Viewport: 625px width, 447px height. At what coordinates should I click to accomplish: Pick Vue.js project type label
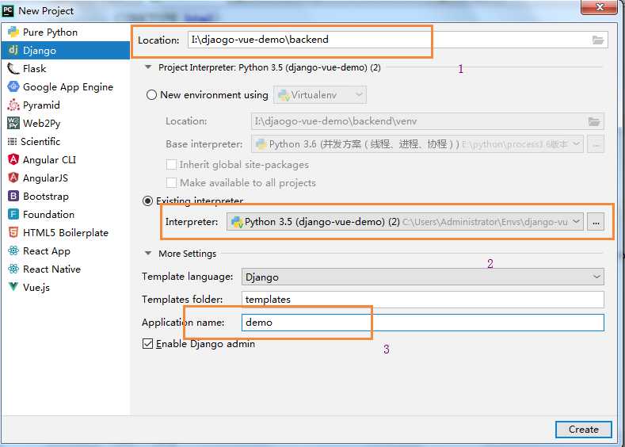(x=36, y=288)
